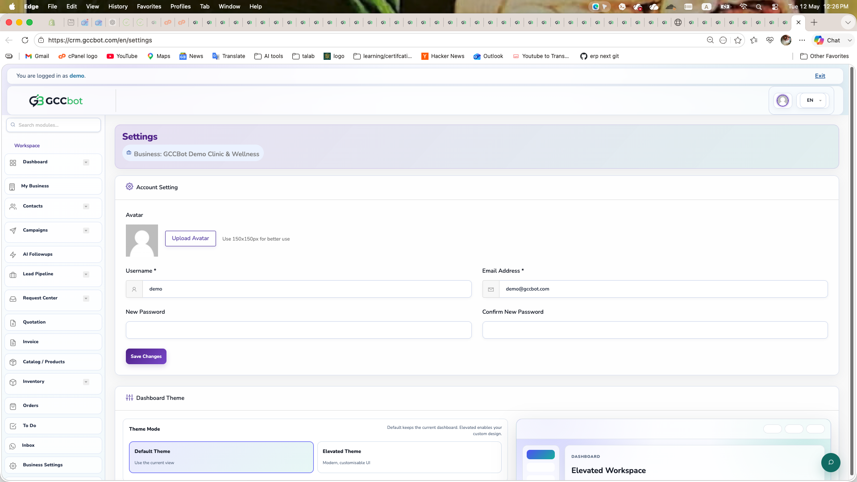Screen dimensions: 857x482
Task: Click the Inventory cube icon
Action: pyautogui.click(x=13, y=382)
